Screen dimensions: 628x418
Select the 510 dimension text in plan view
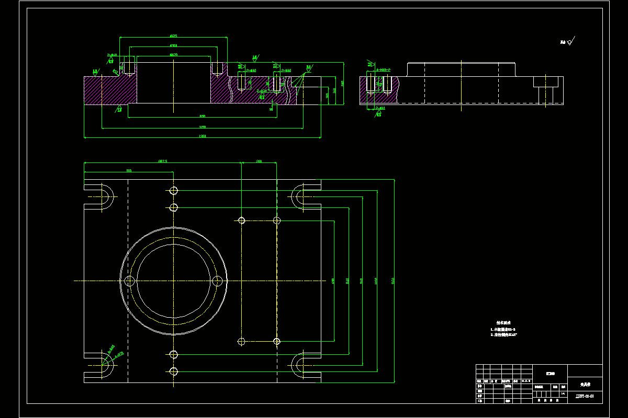(x=129, y=171)
